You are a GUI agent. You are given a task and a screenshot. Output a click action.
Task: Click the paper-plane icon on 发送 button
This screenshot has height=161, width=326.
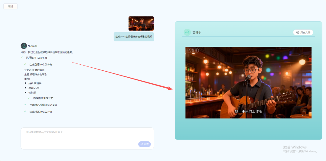[142, 144]
